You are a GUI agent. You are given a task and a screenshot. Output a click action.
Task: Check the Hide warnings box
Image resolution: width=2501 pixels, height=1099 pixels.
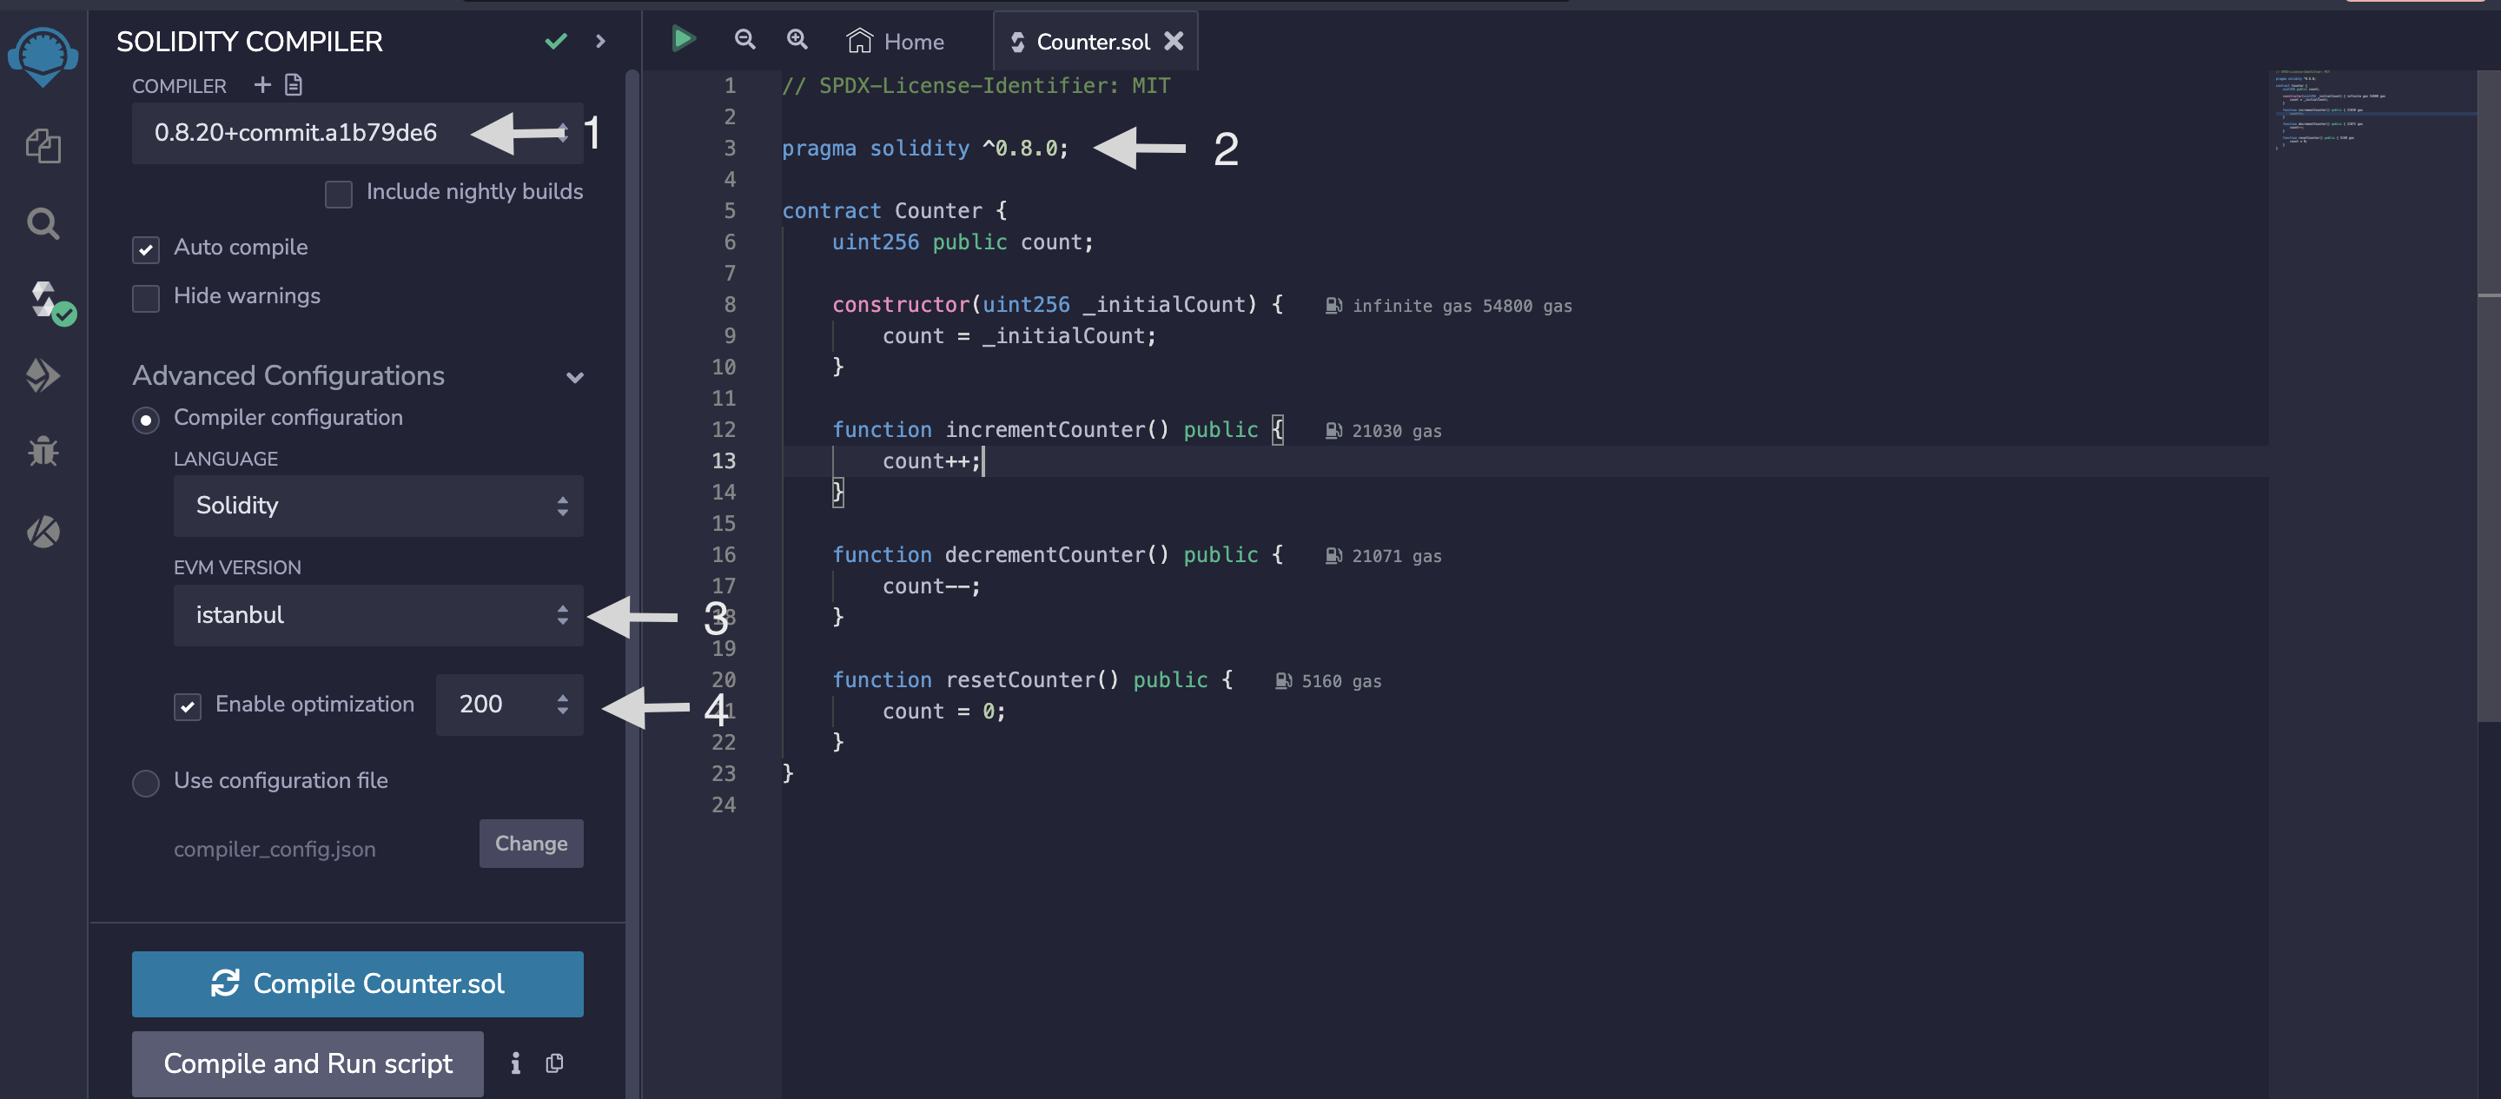(x=146, y=298)
